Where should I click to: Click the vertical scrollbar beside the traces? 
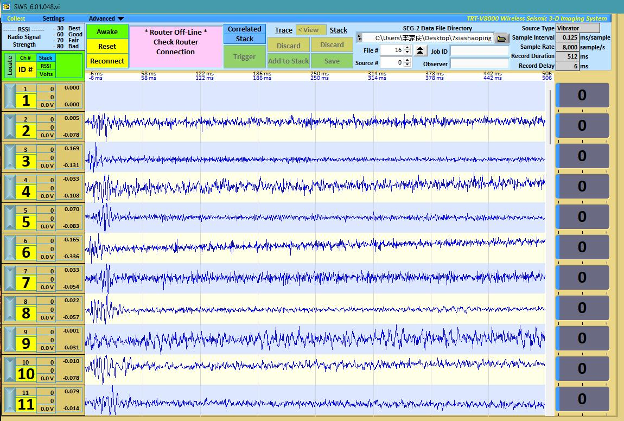[550, 117]
